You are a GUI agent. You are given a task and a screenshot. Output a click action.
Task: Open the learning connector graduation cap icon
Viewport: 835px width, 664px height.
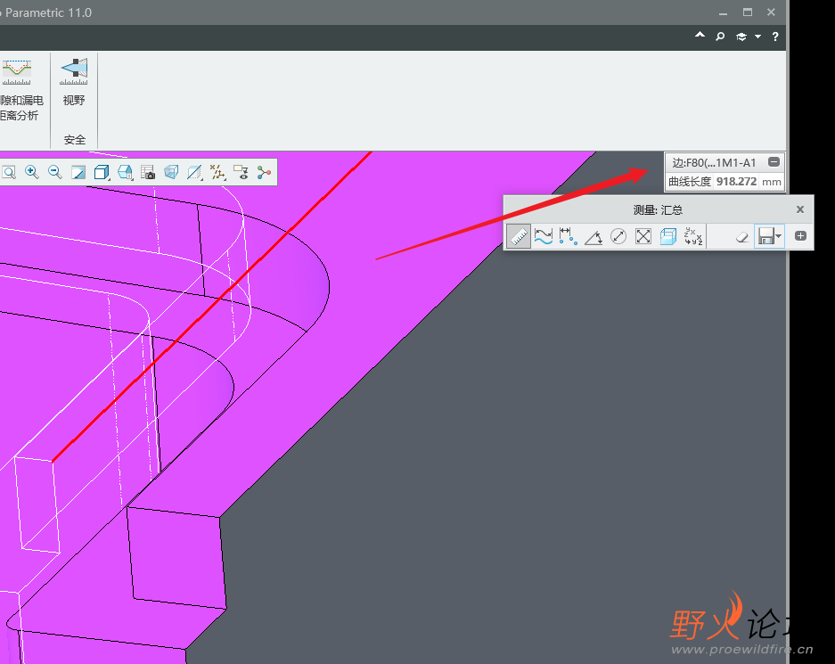(741, 37)
